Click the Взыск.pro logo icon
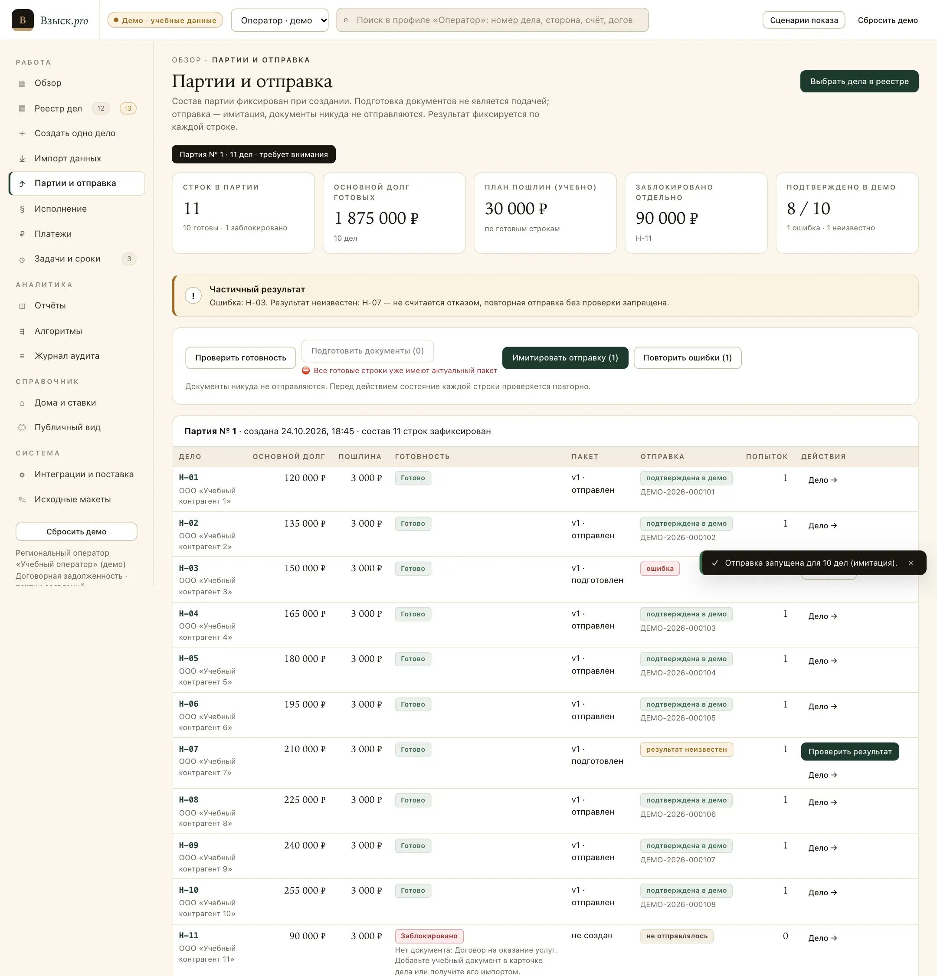Viewport: 937px width, 976px height. tap(23, 20)
